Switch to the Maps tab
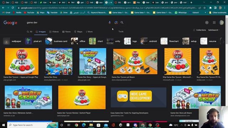The height and width of the screenshot is (128, 228). point(78,32)
